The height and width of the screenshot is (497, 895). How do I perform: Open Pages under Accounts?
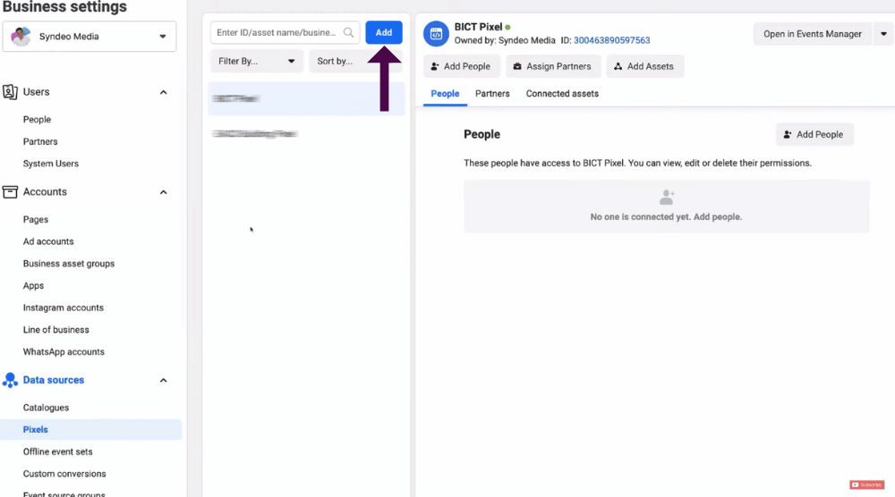pyautogui.click(x=36, y=219)
